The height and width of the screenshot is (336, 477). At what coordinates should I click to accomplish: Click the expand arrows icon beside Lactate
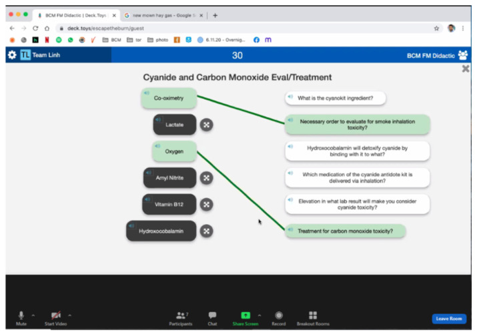[207, 125]
